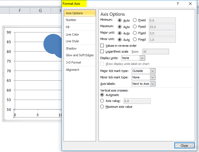
Task: Open Glow and Soft Edges settings
Action: [x=80, y=55]
